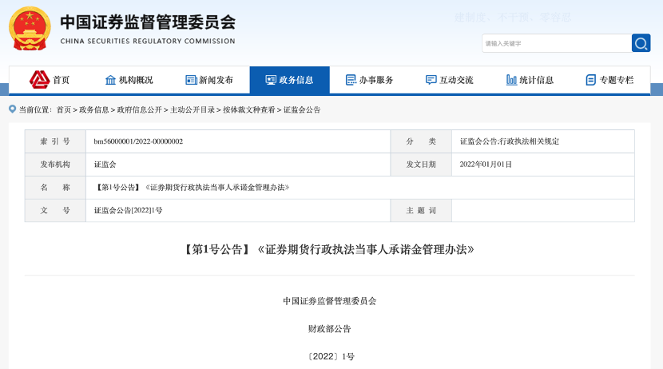Image resolution: width=663 pixels, height=369 pixels.
Task: Click the CSRC national emblem logo
Action: click(29, 29)
